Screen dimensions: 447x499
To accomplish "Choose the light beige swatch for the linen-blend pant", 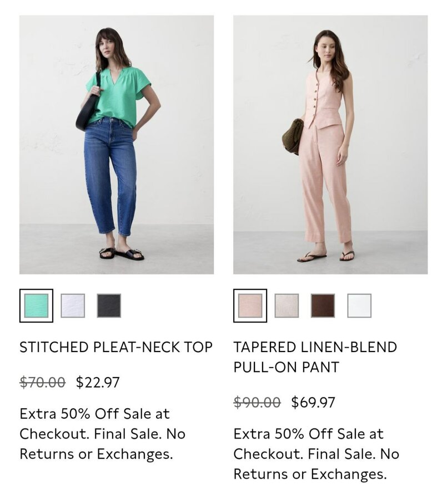I will pos(287,305).
